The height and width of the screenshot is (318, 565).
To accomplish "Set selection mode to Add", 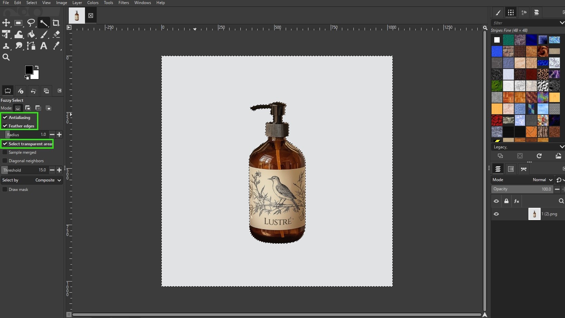I will [x=28, y=108].
